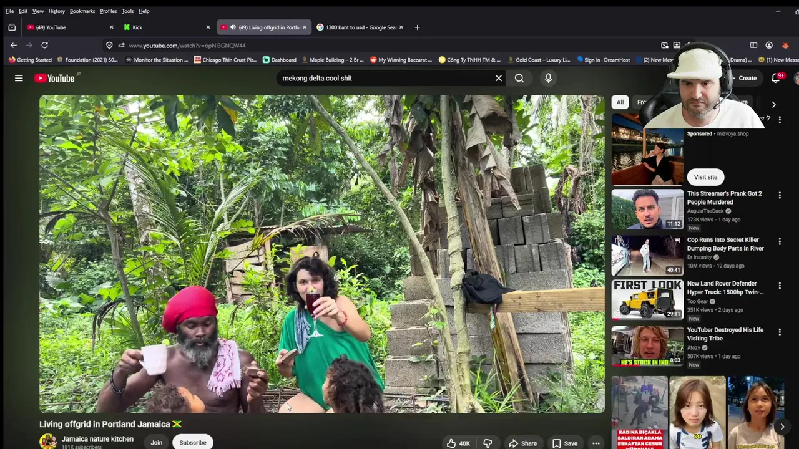Open the Bookmarks menu
The width and height of the screenshot is (799, 449).
[82, 11]
